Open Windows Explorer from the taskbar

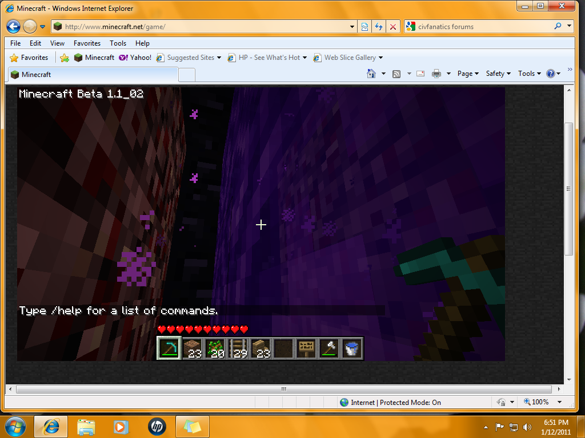[86, 427]
